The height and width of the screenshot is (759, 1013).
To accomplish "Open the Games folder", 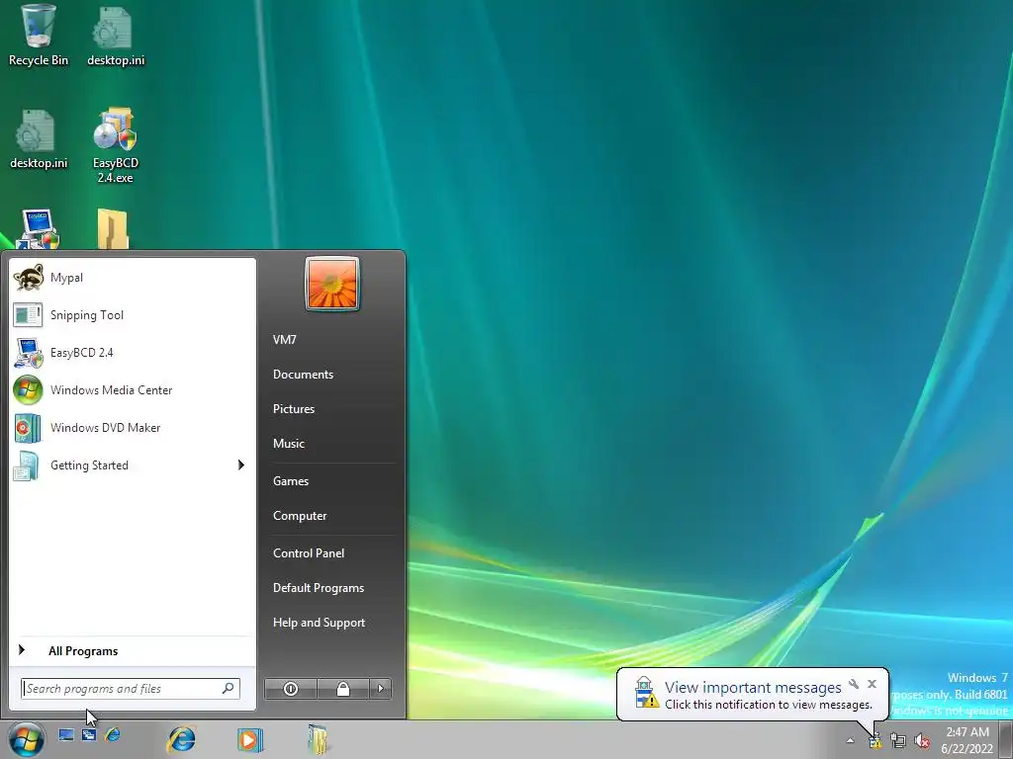I will 291,481.
